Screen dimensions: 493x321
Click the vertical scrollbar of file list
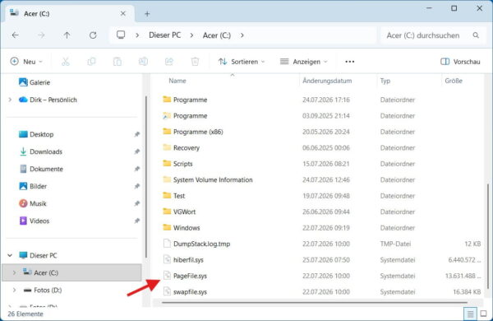click(487, 236)
